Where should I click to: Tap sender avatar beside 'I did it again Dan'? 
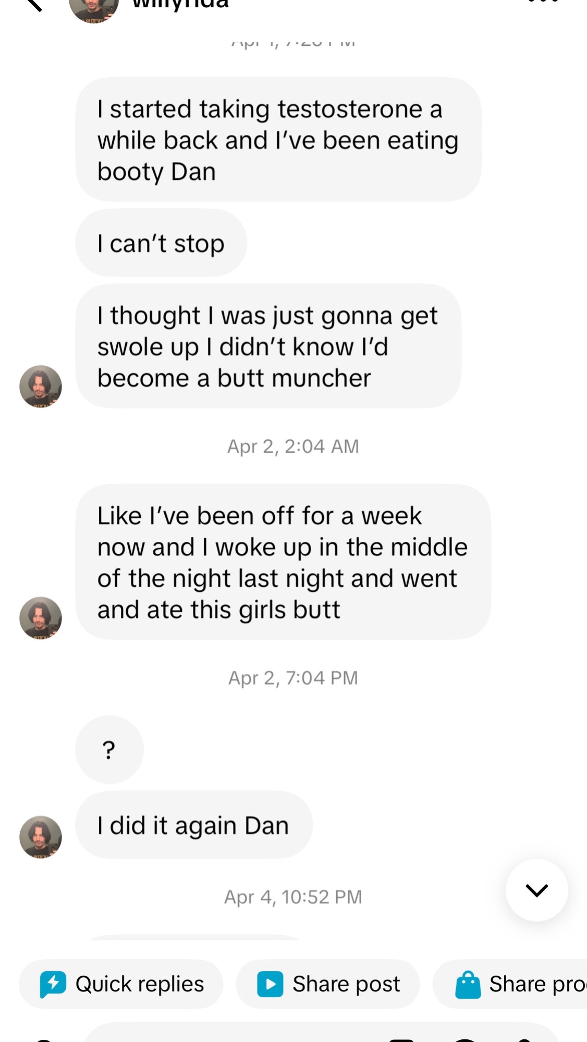41,837
